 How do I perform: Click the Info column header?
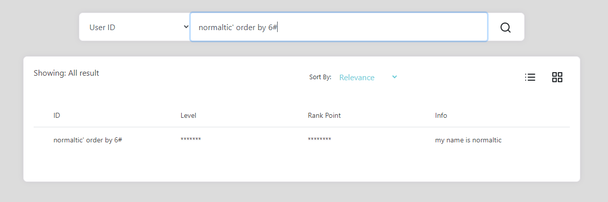(441, 115)
